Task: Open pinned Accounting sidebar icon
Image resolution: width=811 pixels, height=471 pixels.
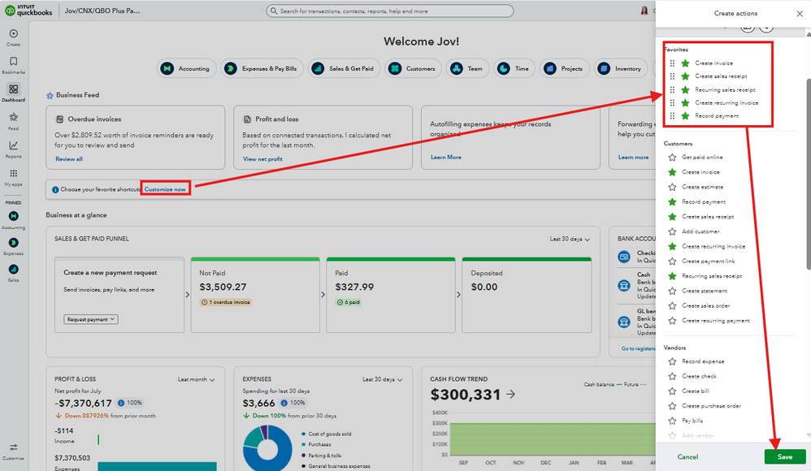Action: pos(14,216)
